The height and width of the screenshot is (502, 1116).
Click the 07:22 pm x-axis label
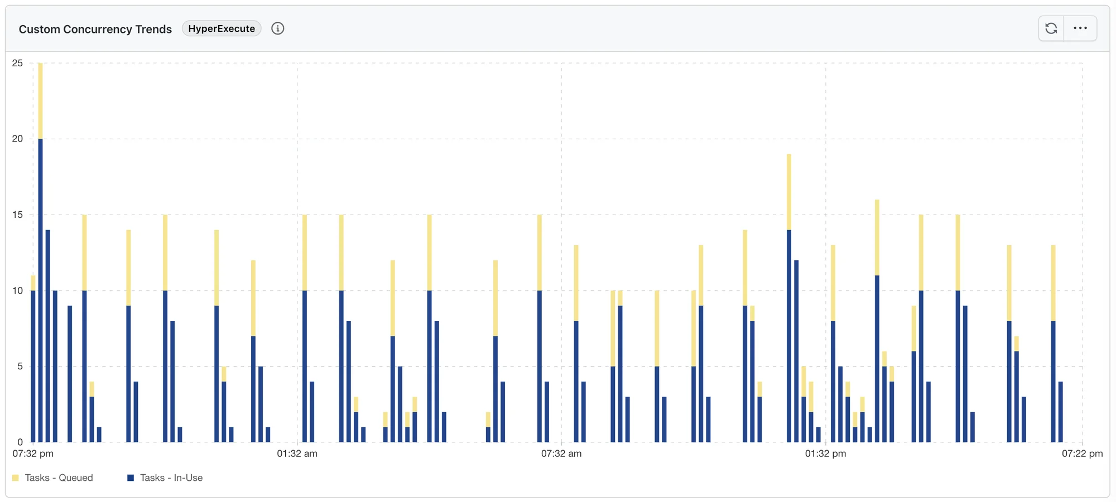click(x=1082, y=454)
